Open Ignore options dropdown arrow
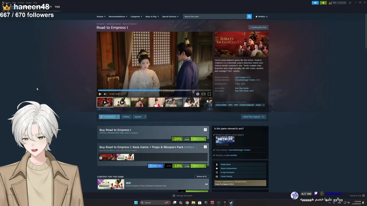 click(145, 117)
